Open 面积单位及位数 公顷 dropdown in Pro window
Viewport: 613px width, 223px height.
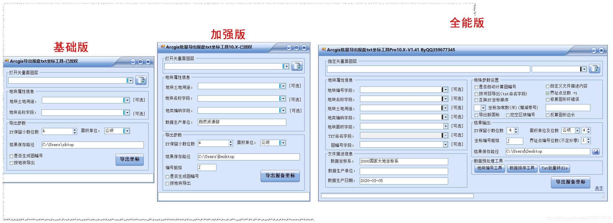tap(577, 130)
